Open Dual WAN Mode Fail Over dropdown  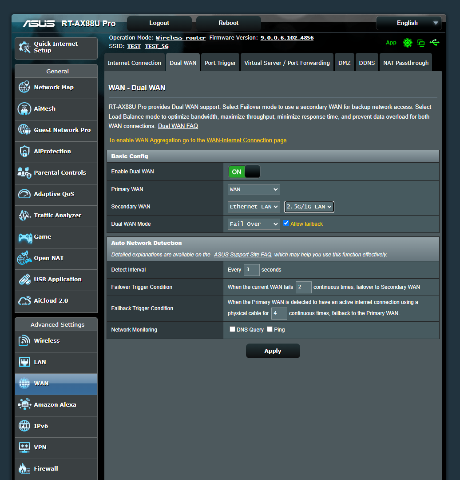tap(254, 224)
